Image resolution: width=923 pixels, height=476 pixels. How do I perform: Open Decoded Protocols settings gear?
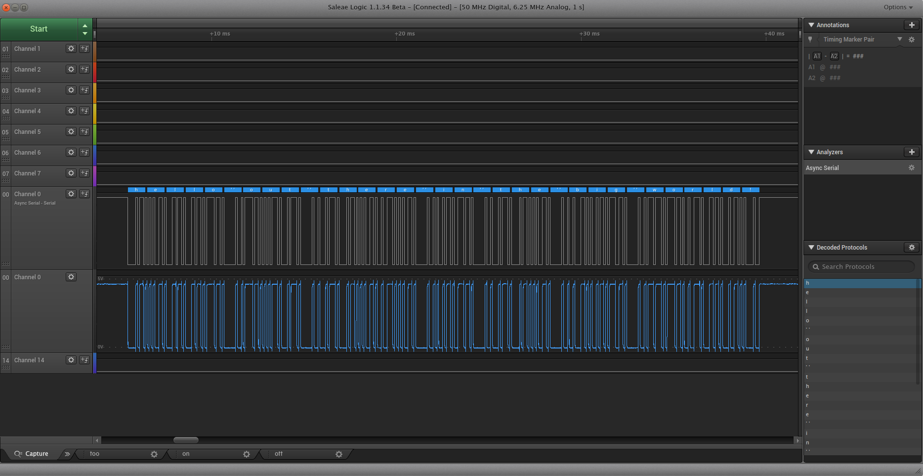click(912, 247)
